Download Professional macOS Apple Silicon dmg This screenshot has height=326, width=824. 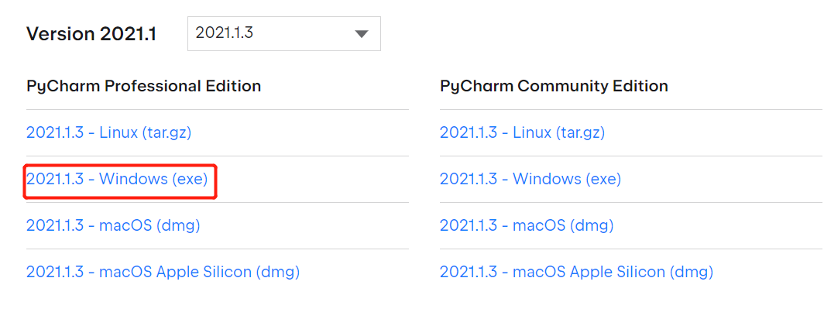[x=163, y=272]
